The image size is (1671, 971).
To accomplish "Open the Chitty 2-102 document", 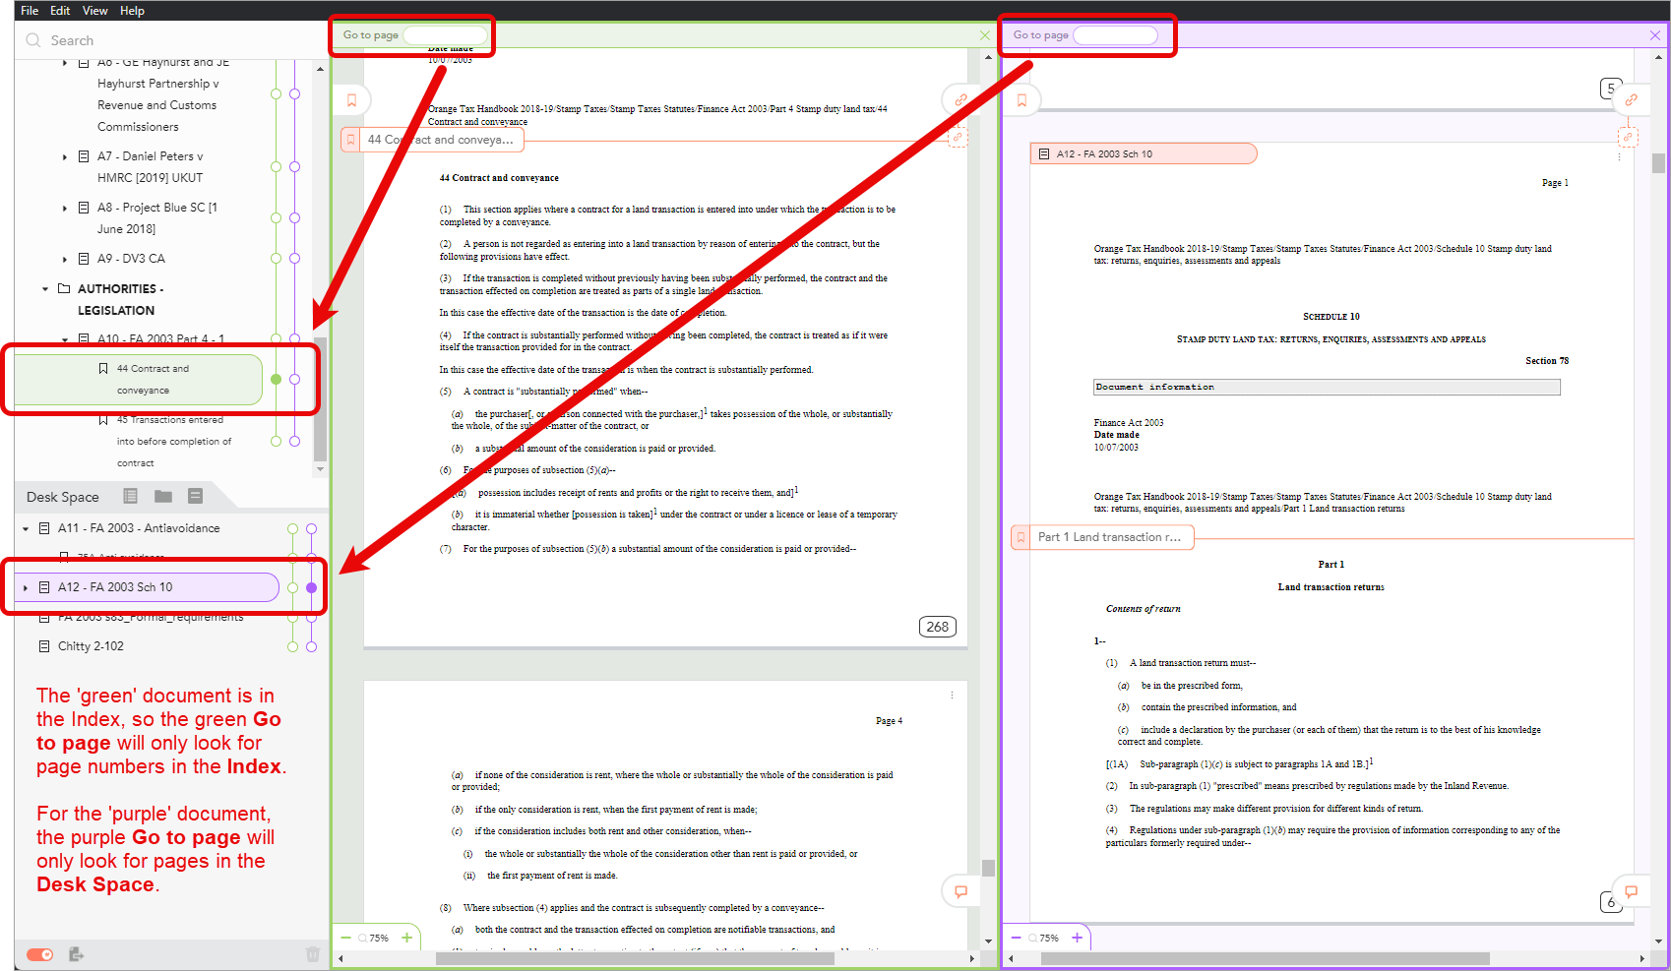I will [91, 646].
